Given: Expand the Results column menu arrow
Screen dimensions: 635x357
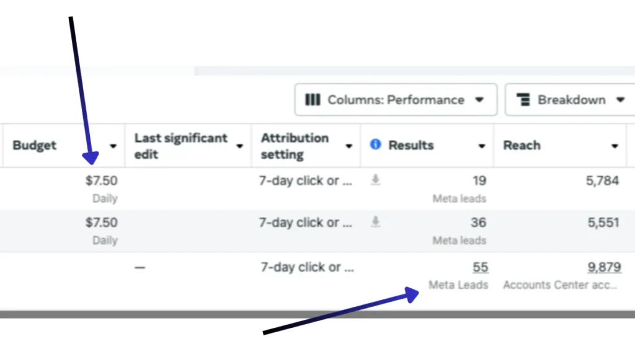Looking at the screenshot, I should click(x=482, y=146).
